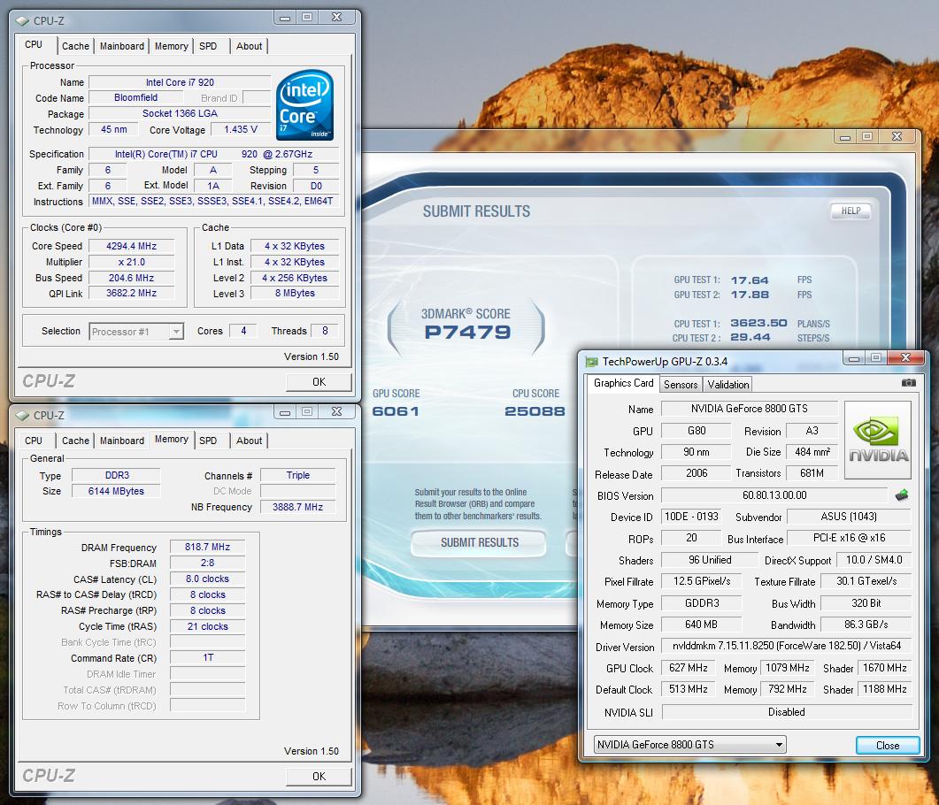The image size is (939, 805).
Task: Close the GPU-Z window with red X
Action: (x=905, y=358)
